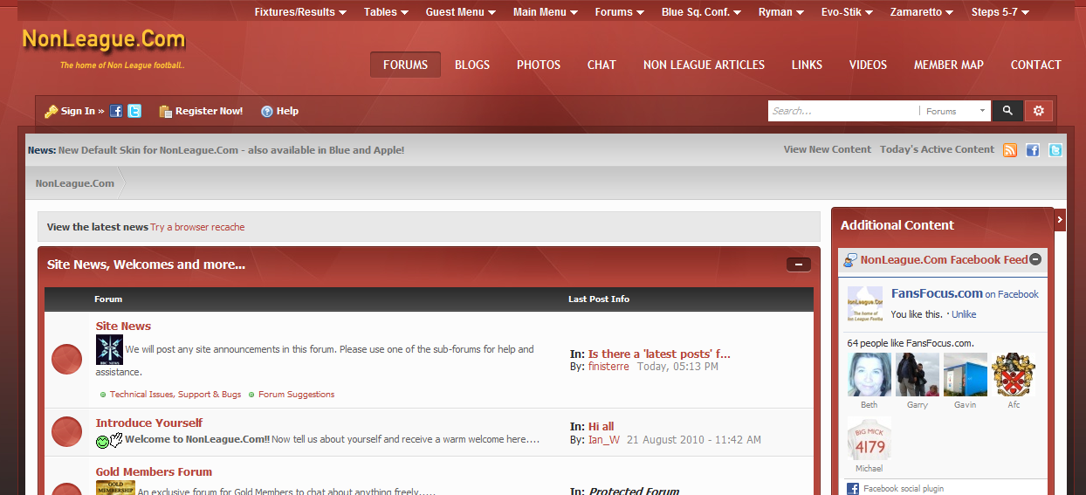The height and width of the screenshot is (495, 1086).
Task: Open the search scope Forums dropdown
Action: pos(954,111)
